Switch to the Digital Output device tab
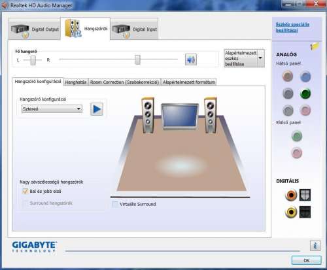This screenshot has height=270, width=327. [x=35, y=29]
